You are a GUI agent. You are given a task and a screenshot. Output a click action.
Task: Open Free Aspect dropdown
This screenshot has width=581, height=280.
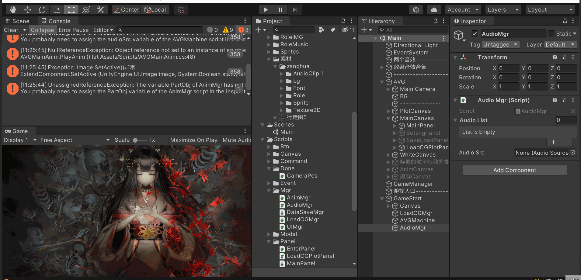[x=75, y=140]
